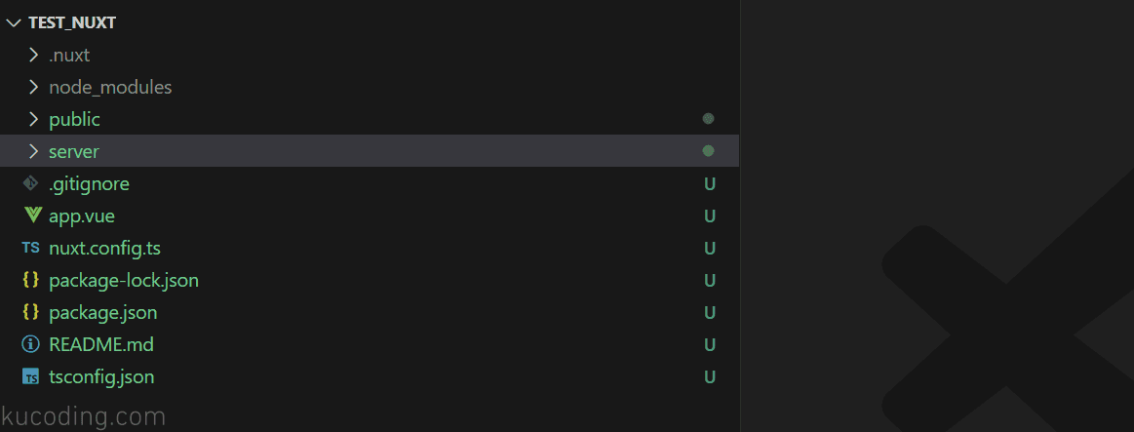Viewport: 1134px width, 432px height.
Task: Click the git status dot on server
Action: pyautogui.click(x=708, y=151)
